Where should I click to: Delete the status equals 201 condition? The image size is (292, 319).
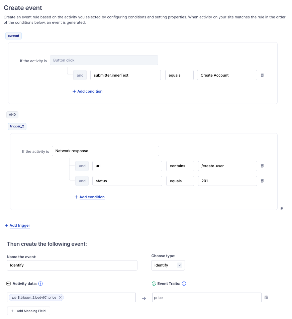click(262, 181)
